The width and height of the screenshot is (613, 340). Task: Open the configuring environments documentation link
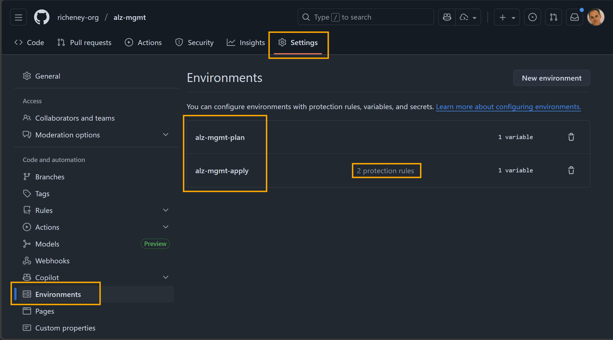508,107
